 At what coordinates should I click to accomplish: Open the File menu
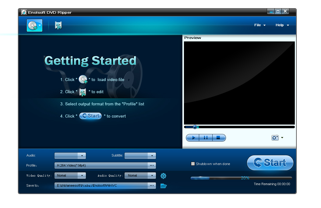pos(260,25)
